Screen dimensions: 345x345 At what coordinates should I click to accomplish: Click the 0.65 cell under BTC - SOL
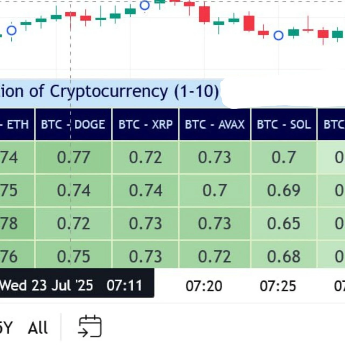tap(284, 223)
